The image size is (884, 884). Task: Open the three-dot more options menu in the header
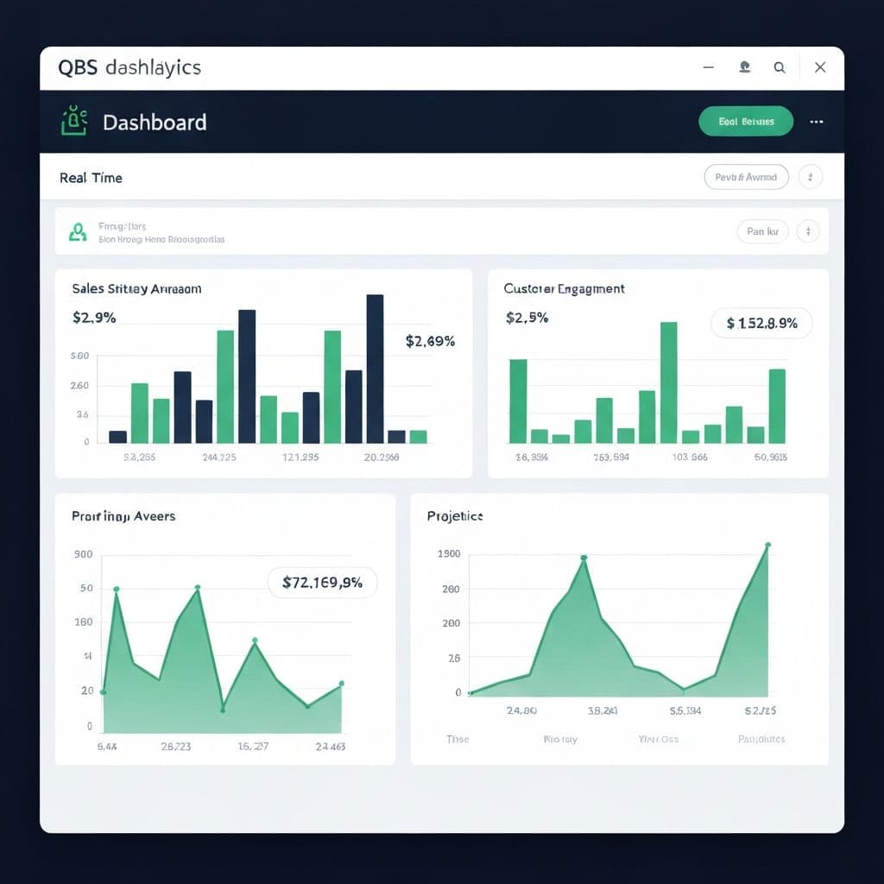coord(816,122)
